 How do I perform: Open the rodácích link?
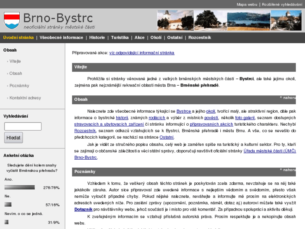(x=157, y=118)
